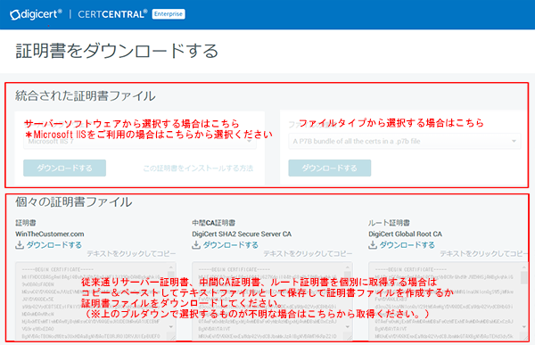Click the scroll down arrow of the intermediate certificate box

tap(348, 327)
